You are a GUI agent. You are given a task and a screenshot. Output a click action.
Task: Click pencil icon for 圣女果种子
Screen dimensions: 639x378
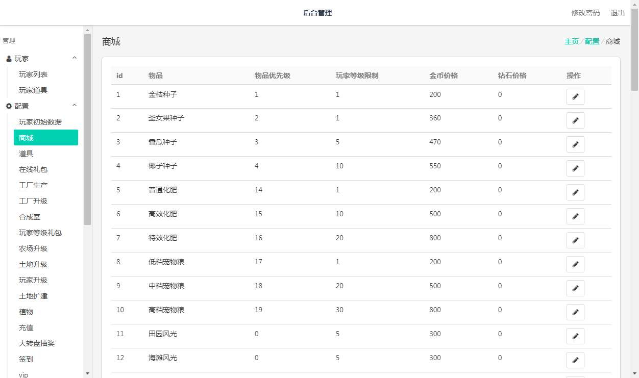[575, 120]
